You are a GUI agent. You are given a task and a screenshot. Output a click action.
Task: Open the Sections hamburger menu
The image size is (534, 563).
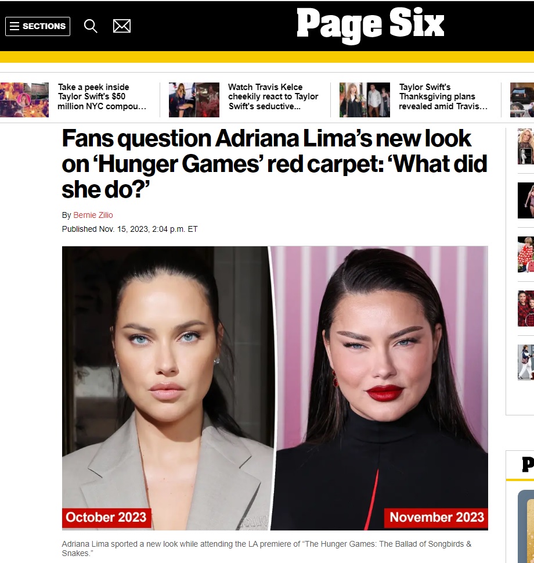coord(38,26)
